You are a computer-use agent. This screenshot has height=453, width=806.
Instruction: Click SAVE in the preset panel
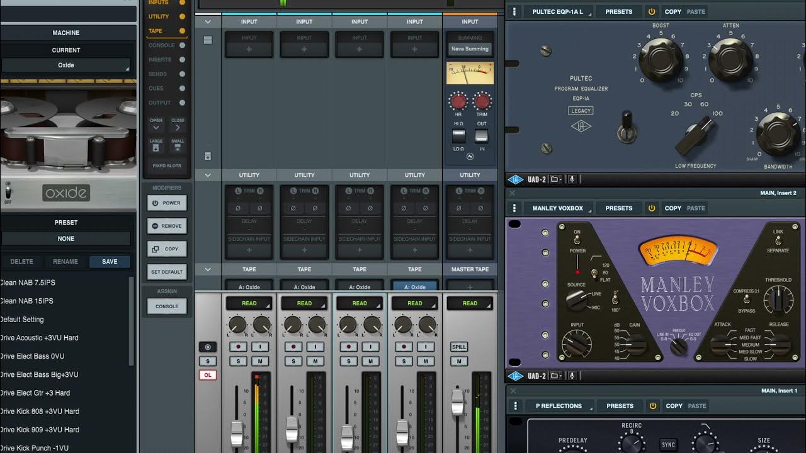pos(110,262)
